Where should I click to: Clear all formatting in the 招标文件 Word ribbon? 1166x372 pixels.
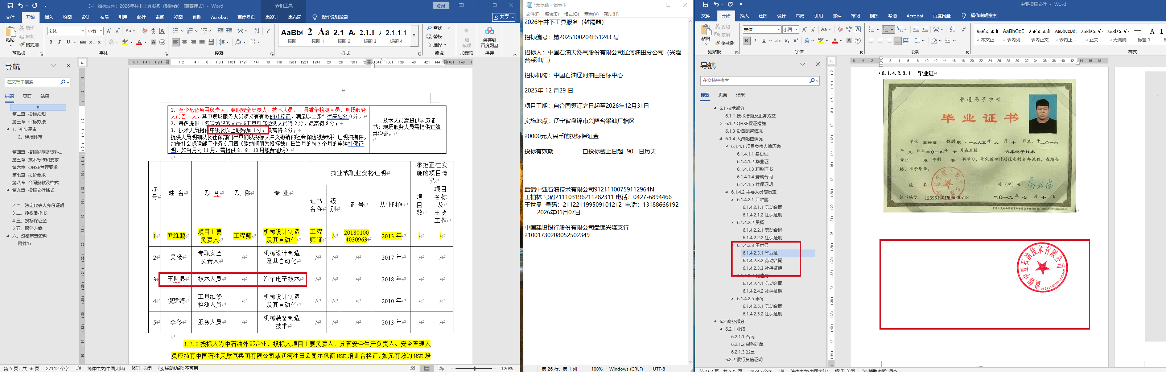click(144, 31)
